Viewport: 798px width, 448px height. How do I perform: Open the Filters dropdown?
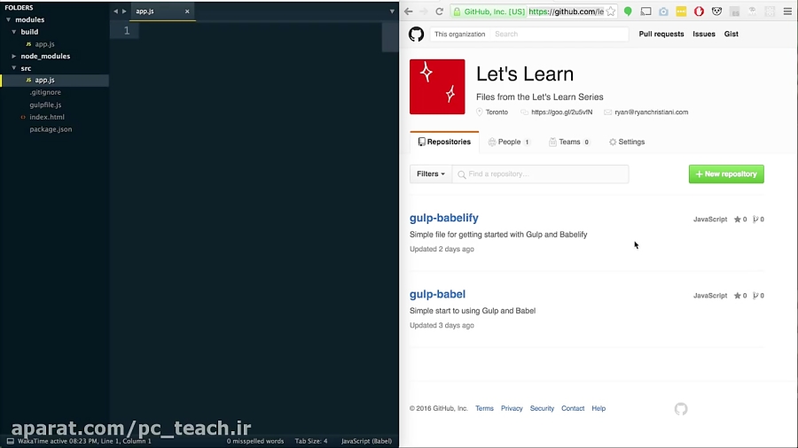(431, 174)
